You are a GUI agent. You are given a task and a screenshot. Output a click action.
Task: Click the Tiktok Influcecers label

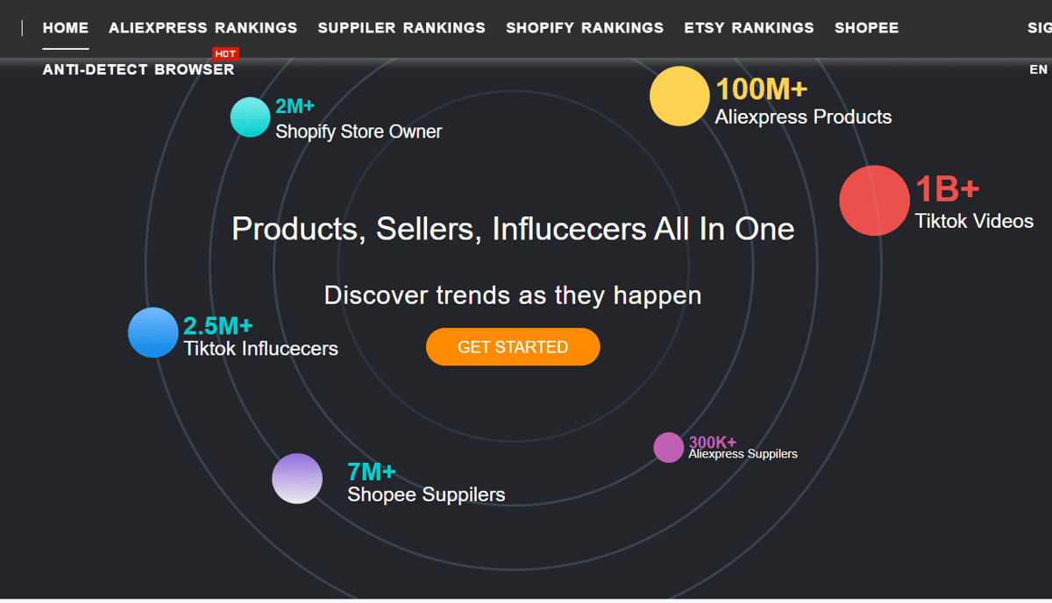pos(260,348)
